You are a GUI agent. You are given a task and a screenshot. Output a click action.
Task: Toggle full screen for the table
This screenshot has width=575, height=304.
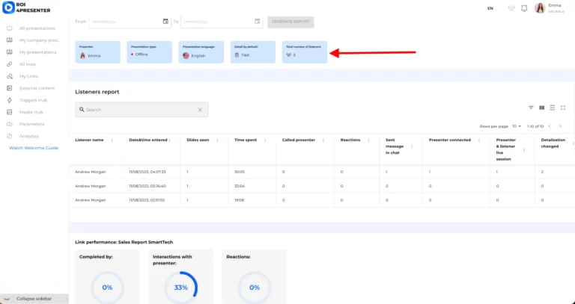[562, 108]
